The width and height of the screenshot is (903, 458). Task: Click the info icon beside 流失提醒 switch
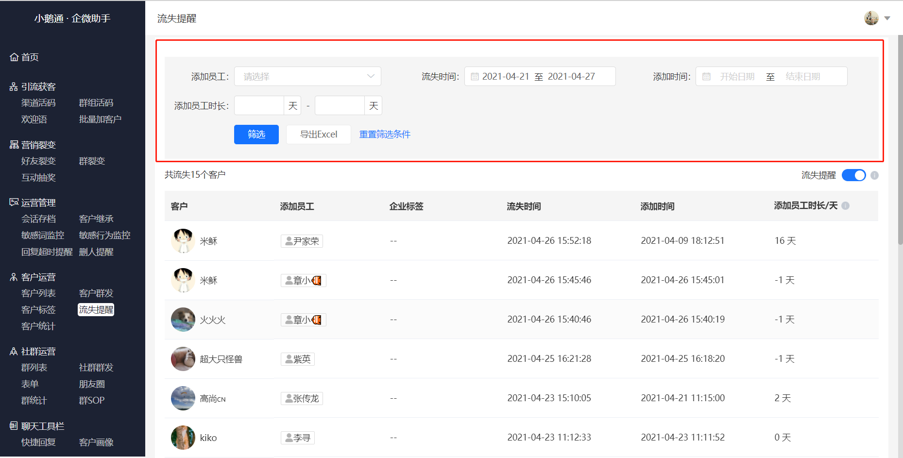point(874,175)
